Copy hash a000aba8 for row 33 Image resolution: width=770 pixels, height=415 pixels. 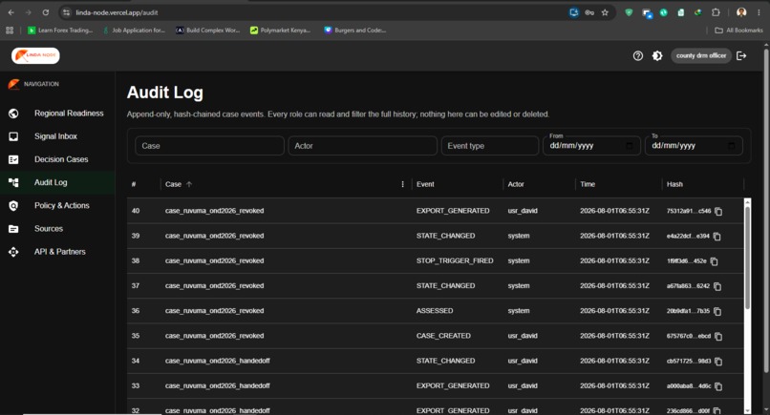pyautogui.click(x=718, y=386)
